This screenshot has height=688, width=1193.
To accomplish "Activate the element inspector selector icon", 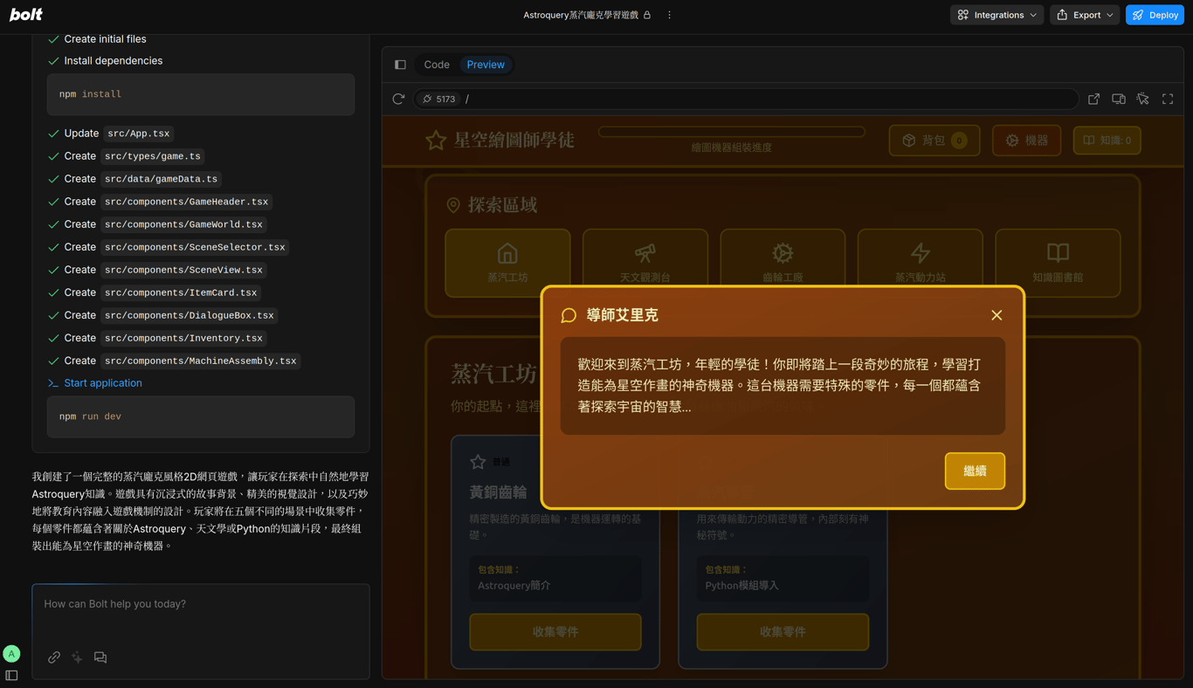I will [x=1142, y=99].
